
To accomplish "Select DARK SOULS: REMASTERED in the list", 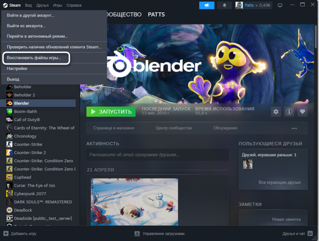I will 38,202.
